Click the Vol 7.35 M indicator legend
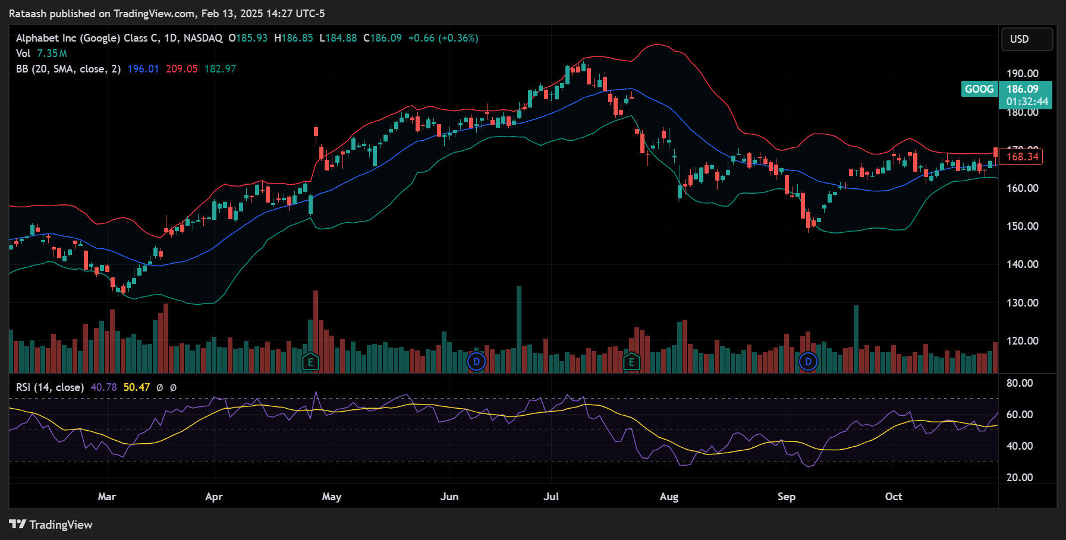Screen dimensions: 1066x540 [42, 53]
